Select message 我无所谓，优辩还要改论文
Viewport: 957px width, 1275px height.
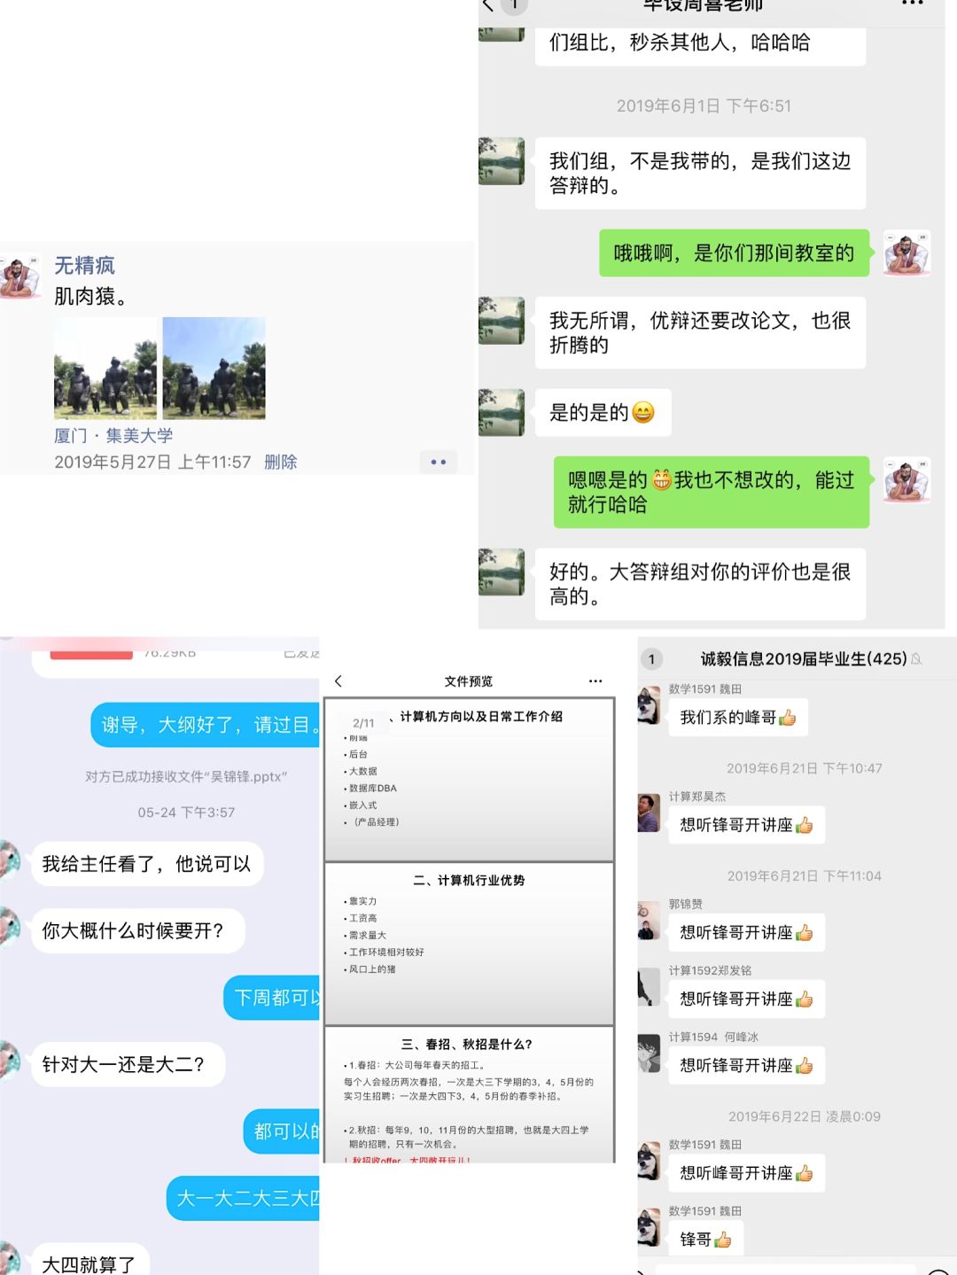(x=700, y=332)
